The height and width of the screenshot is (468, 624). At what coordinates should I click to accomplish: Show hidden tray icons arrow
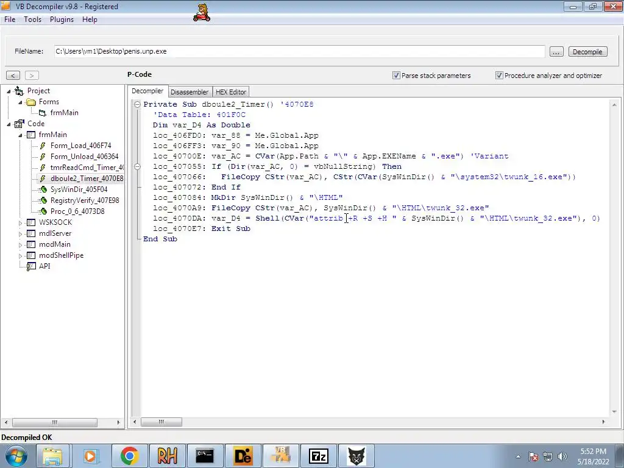pyautogui.click(x=518, y=456)
